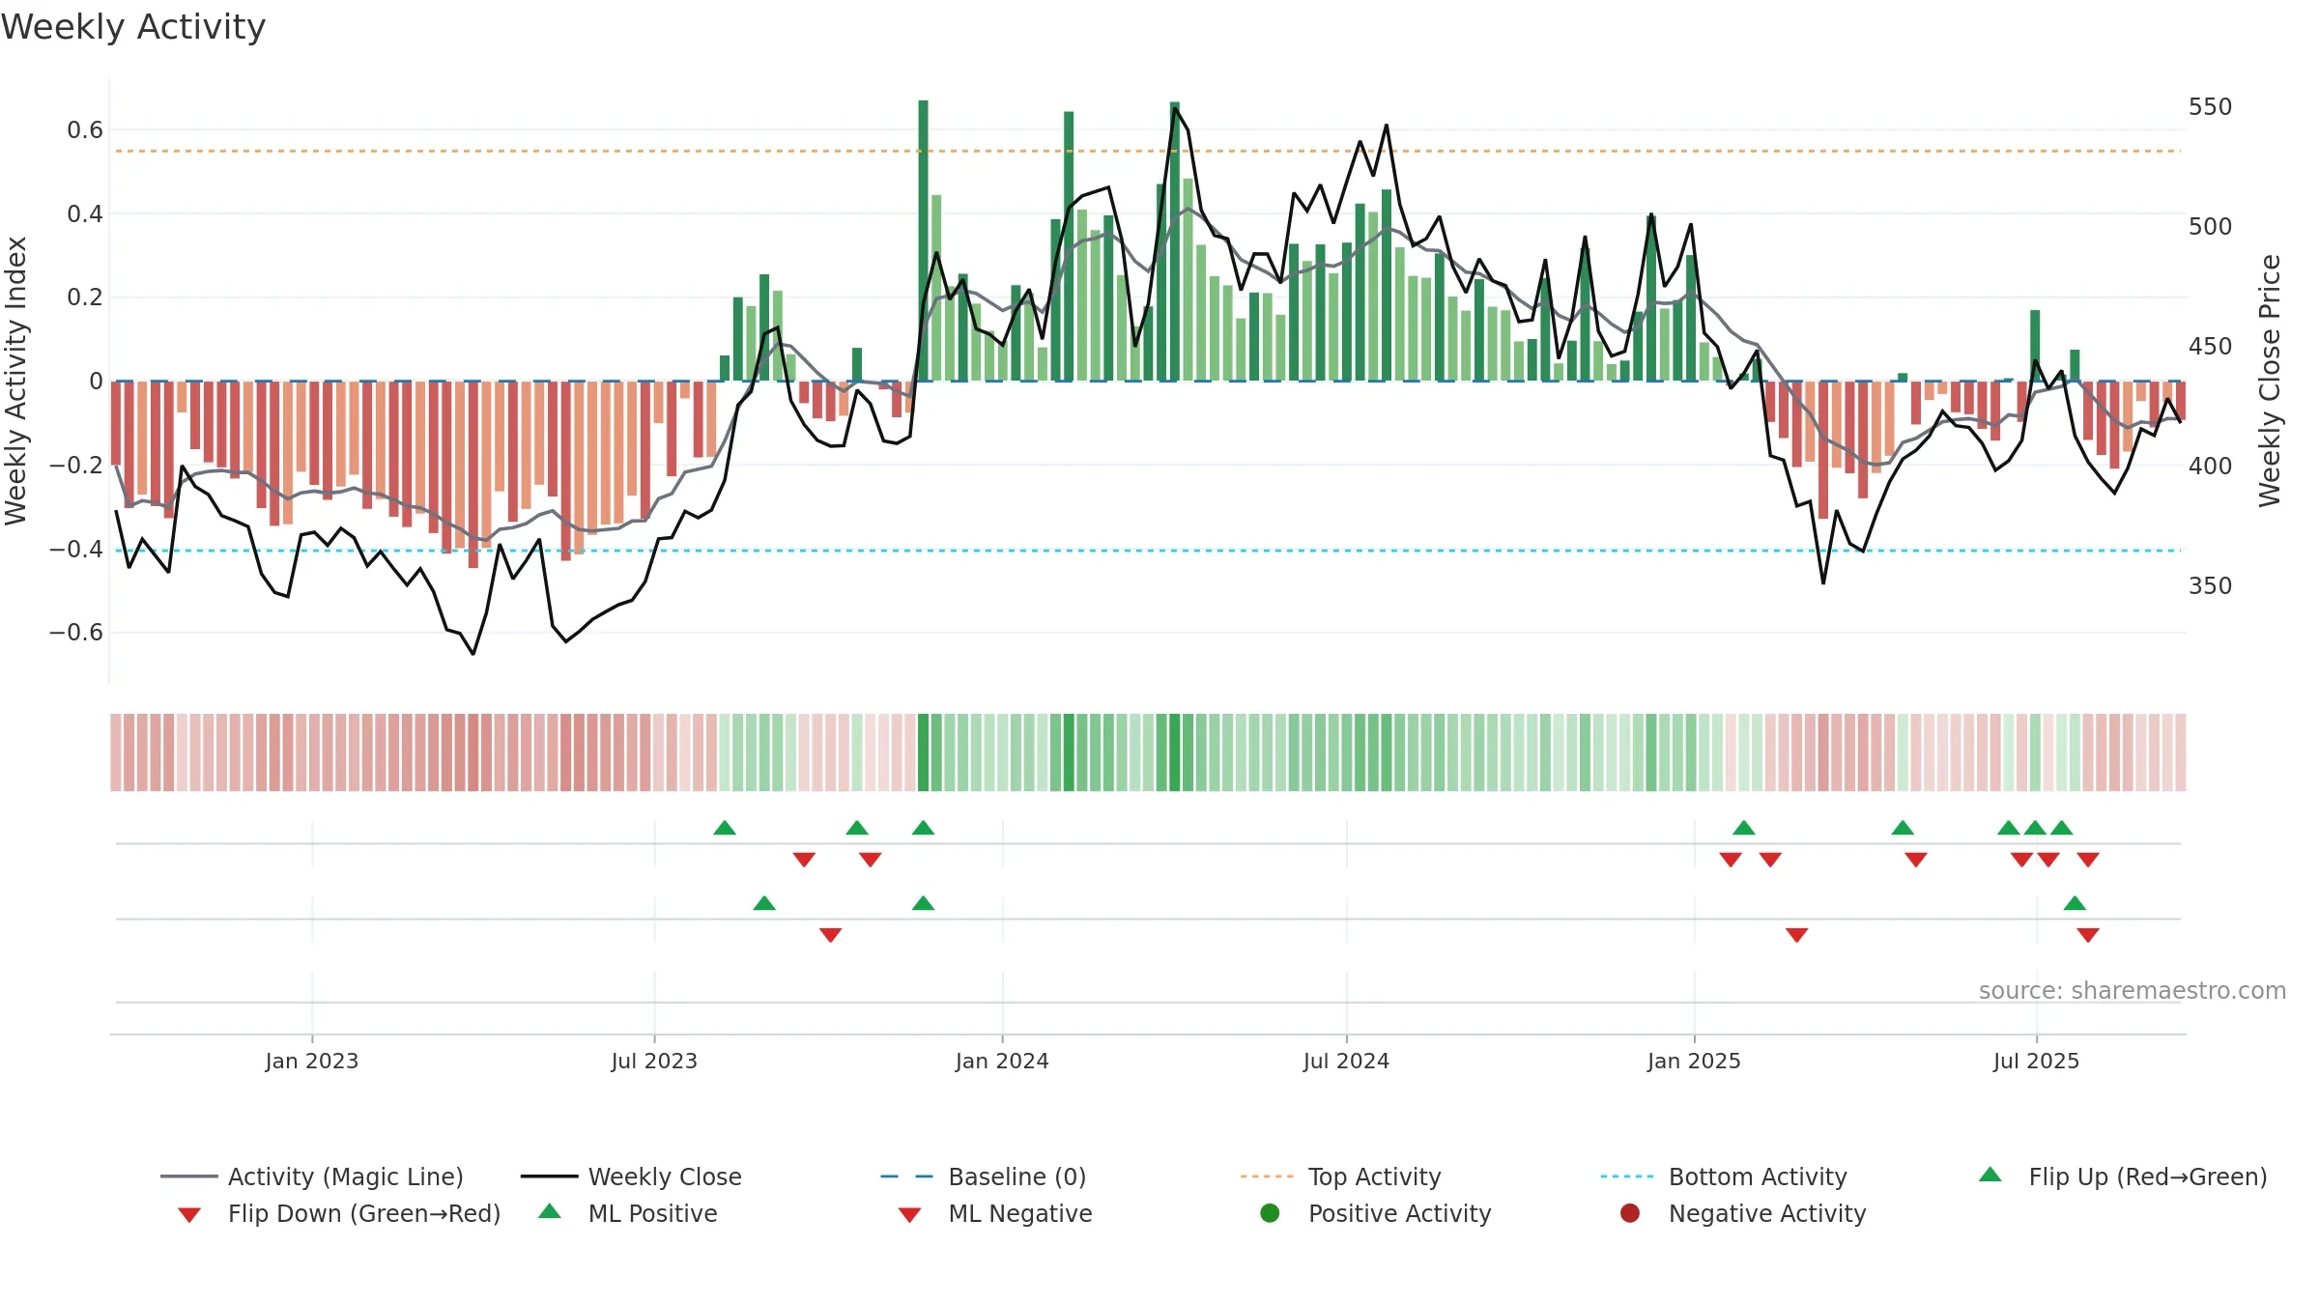Screen dimensions: 2319x1304
Task: Click the 500 price axis tick
Action: (2211, 226)
